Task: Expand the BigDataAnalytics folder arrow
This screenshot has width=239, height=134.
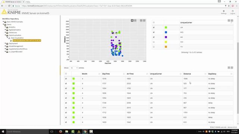Action: coord(5,30)
